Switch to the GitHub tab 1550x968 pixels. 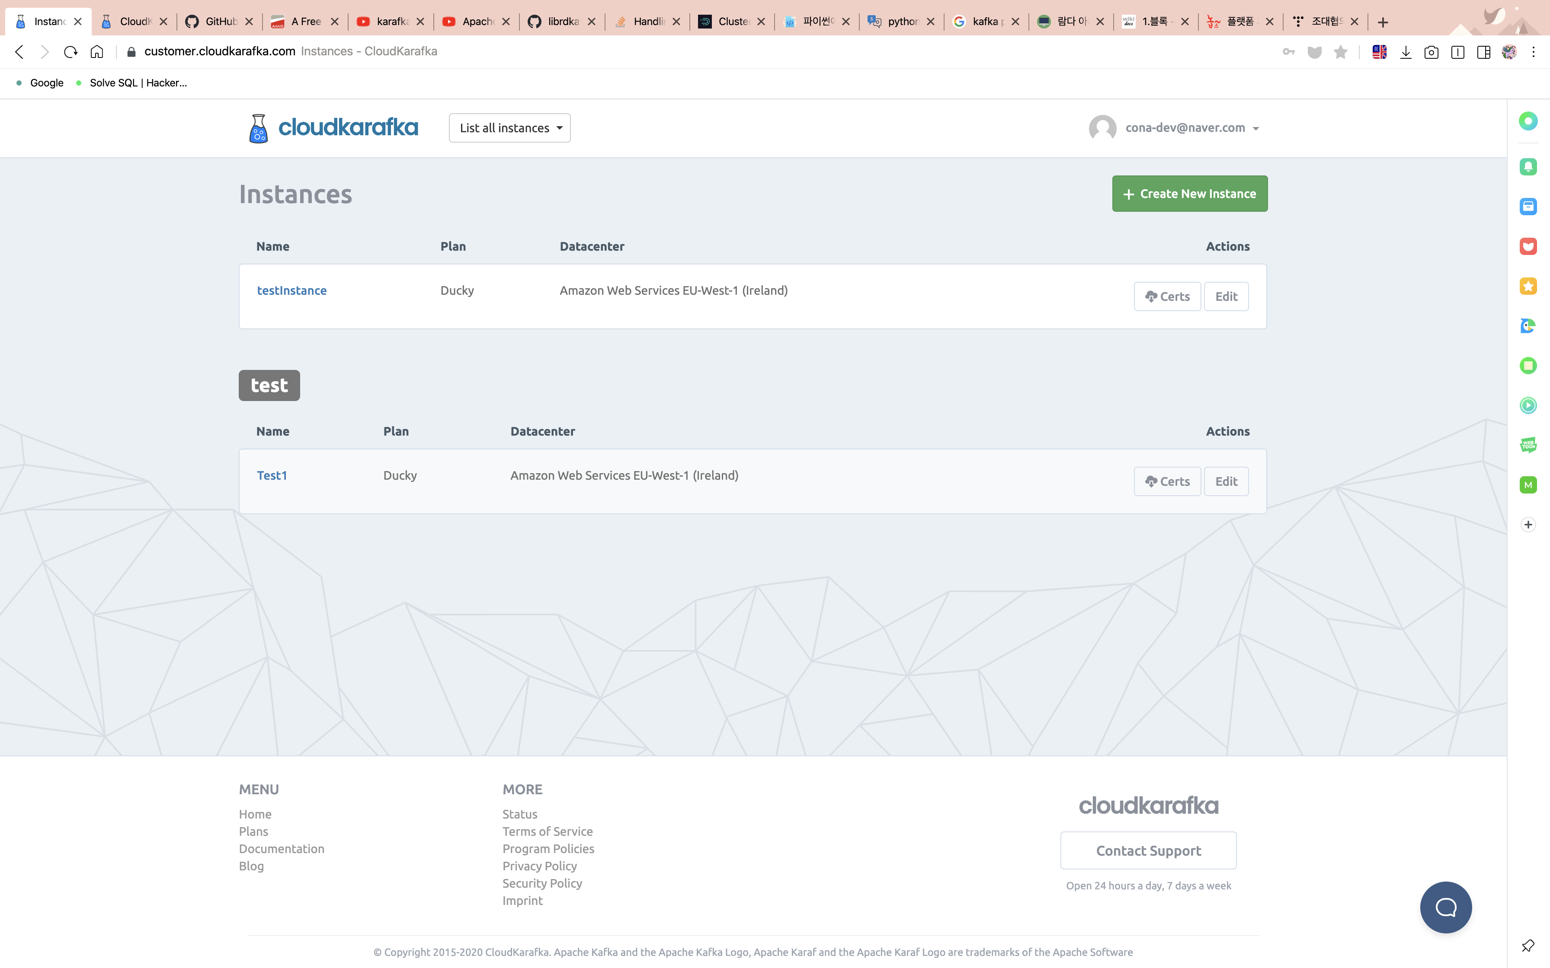(220, 21)
